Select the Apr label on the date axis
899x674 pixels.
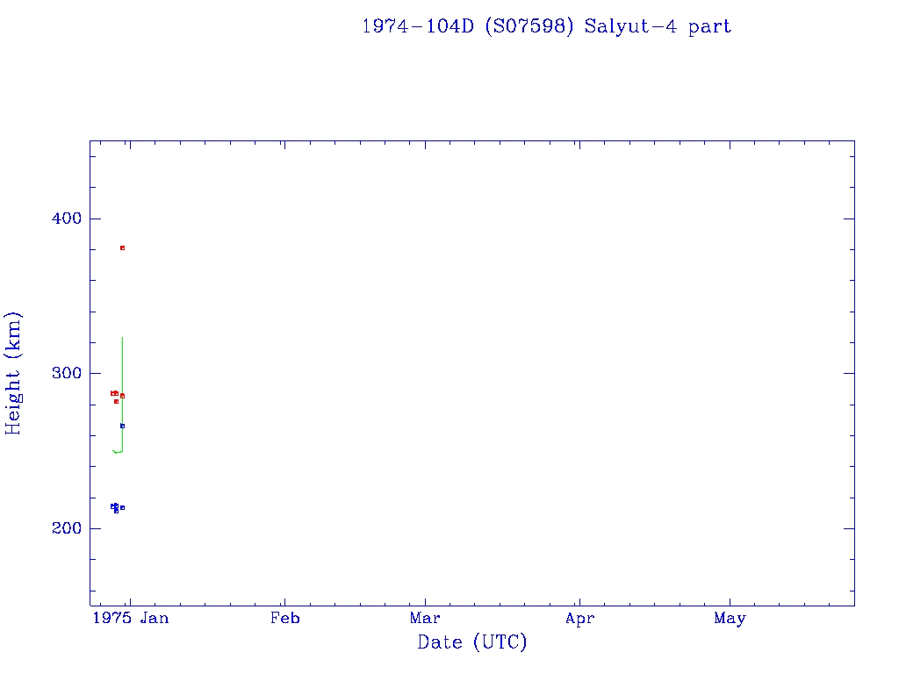(x=579, y=619)
